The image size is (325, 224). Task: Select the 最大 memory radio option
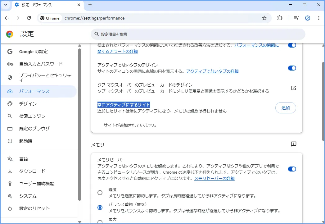pyautogui.click(x=100, y=222)
